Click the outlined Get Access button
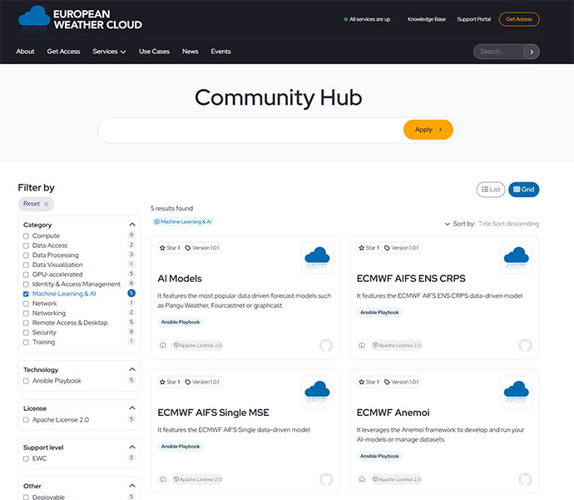This screenshot has width=574, height=500. (519, 19)
